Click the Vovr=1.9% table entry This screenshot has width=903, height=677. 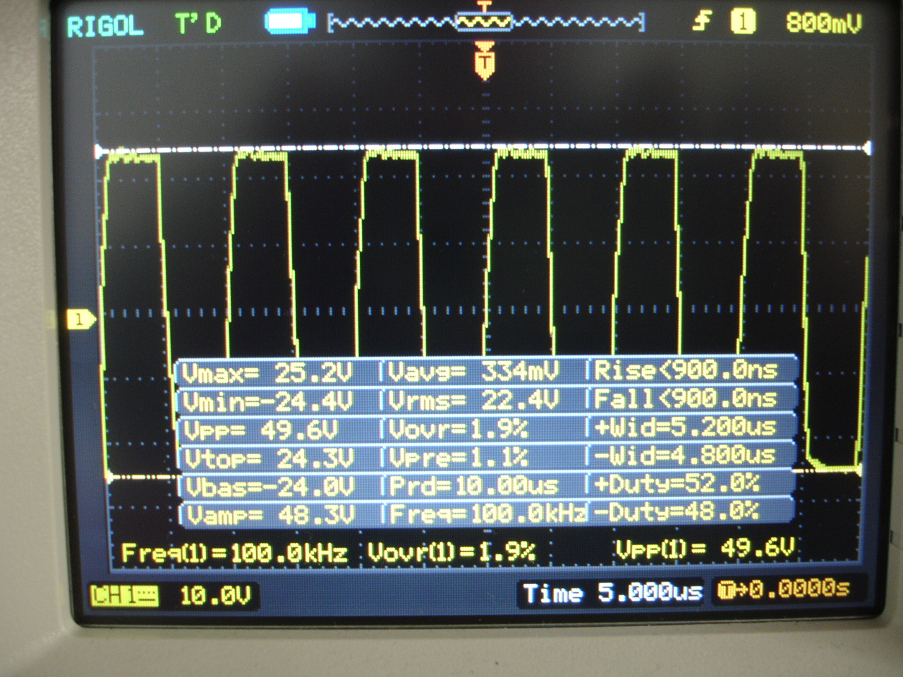(459, 429)
